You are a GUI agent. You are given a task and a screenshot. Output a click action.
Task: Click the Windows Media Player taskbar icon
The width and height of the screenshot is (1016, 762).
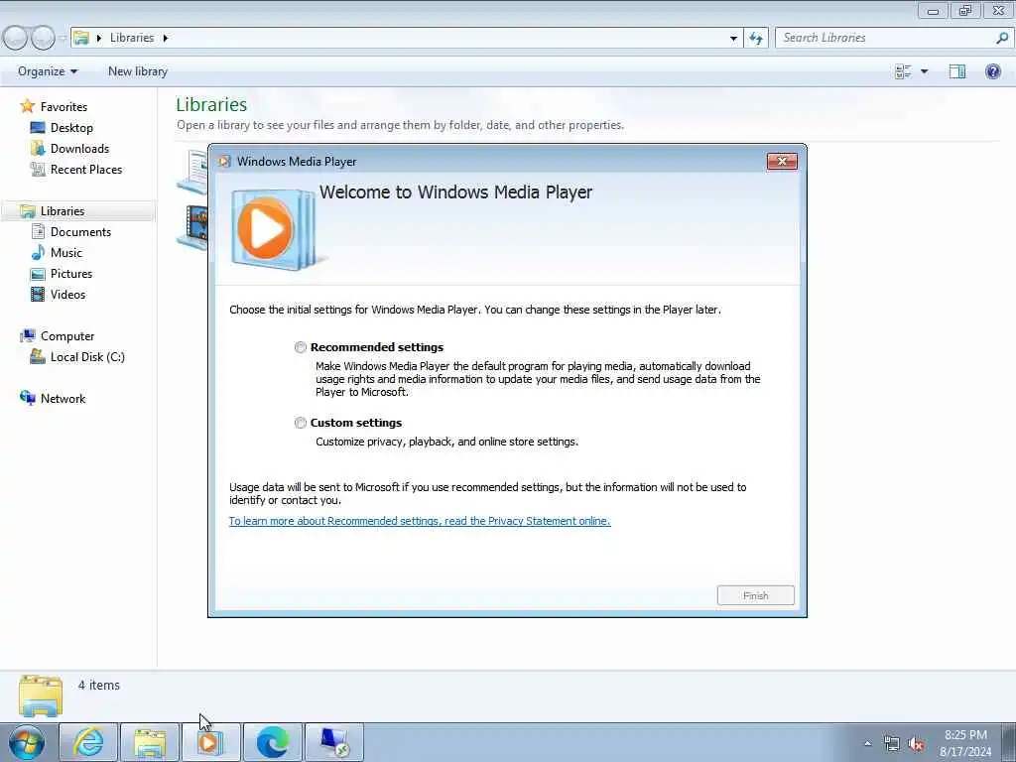pos(210,742)
